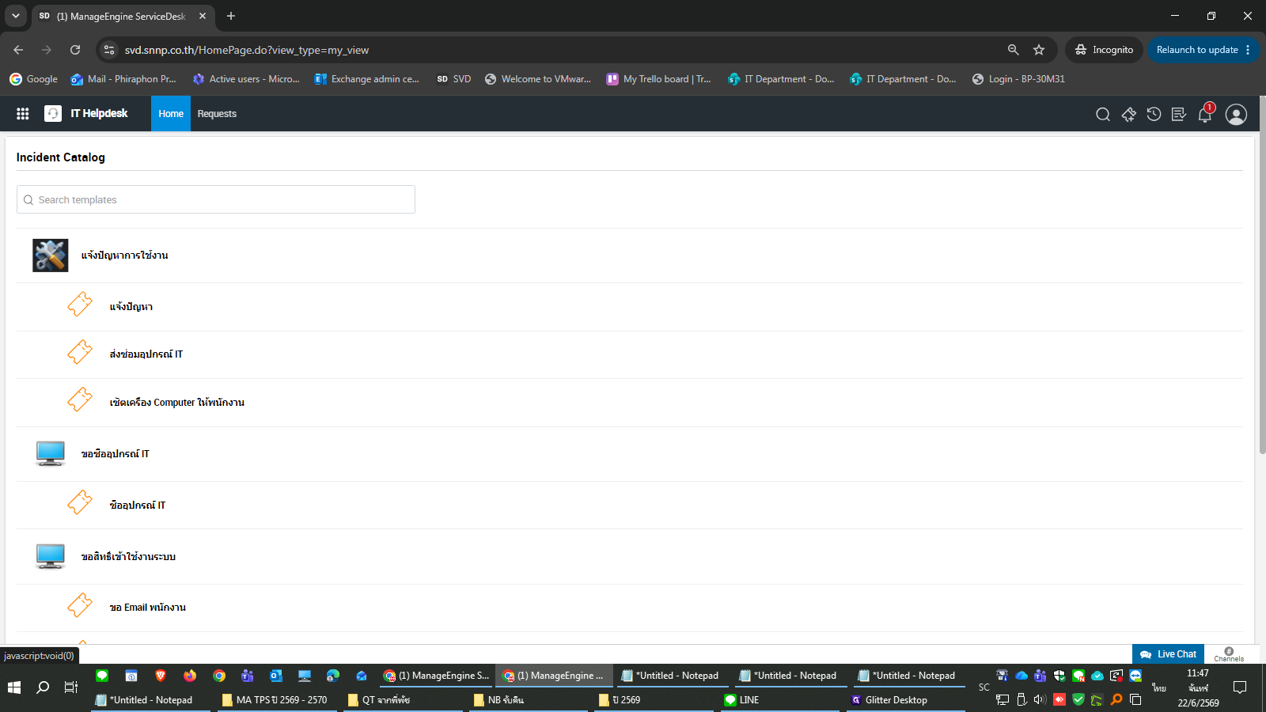Click the ไทย input language indicator
1266x712 pixels.
pyautogui.click(x=1159, y=687)
